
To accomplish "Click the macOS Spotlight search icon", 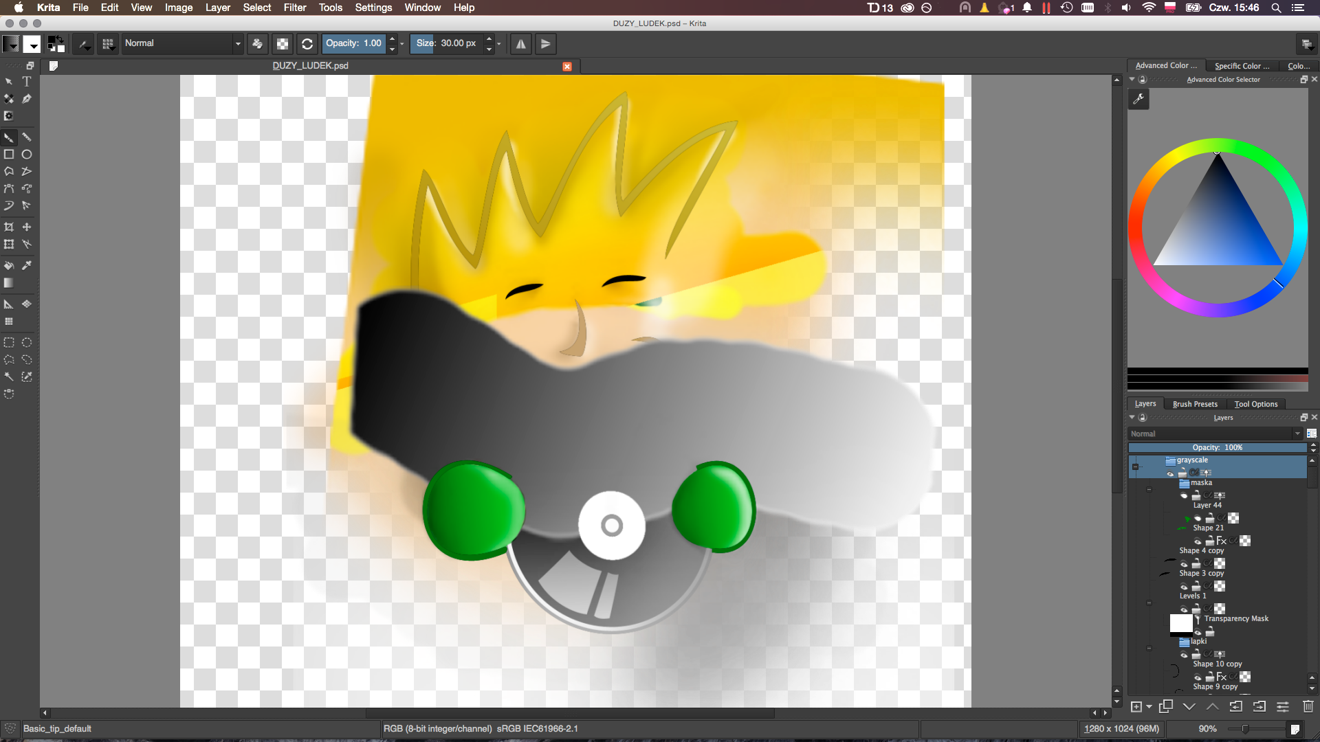I will pos(1276,8).
